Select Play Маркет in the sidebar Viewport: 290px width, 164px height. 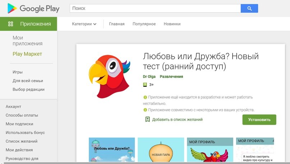27,54
